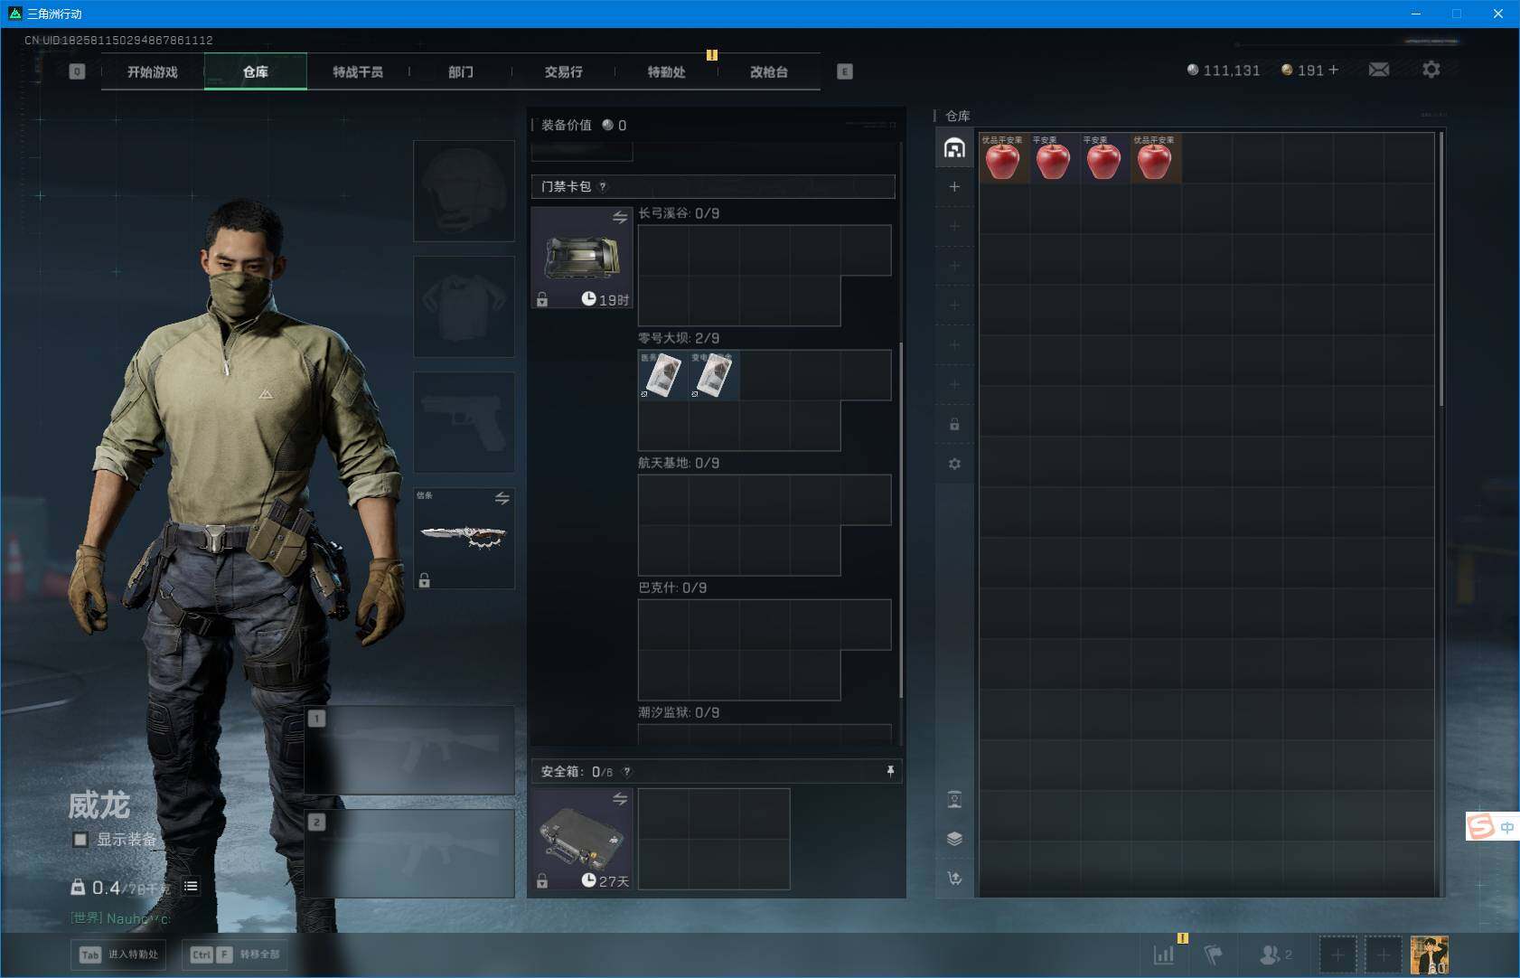Open the warehouse sidebar gear settings
Screen dimensions: 1520x978
954,464
